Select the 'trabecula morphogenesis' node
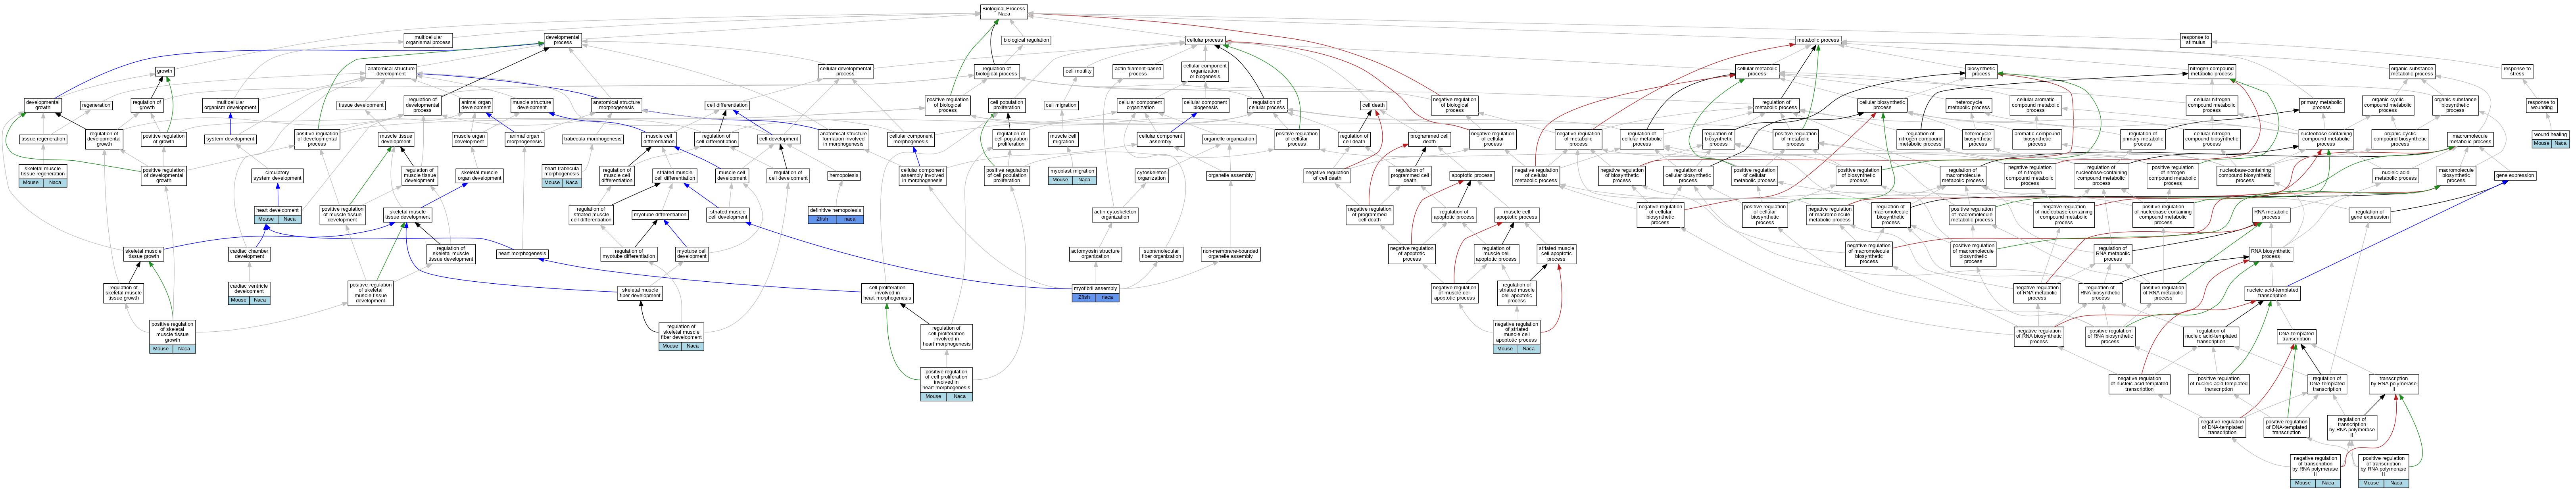This screenshot has width=2576, height=492. tap(592, 139)
